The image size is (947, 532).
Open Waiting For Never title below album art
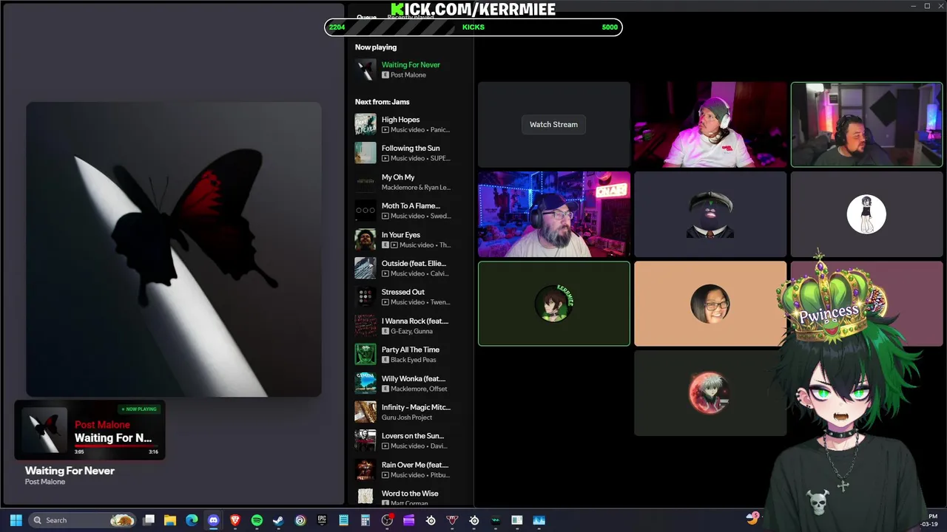click(x=70, y=471)
